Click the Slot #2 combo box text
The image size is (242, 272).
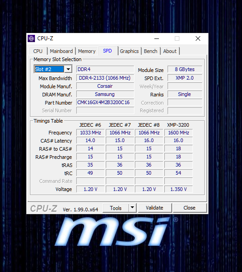pyautogui.click(x=49, y=69)
